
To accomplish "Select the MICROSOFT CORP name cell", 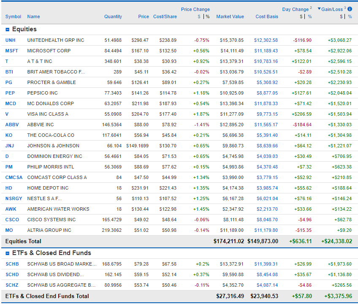I will (49, 51).
